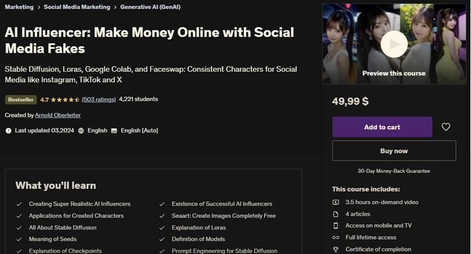Click the star rating display
Image resolution: width=471 pixels, height=254 pixels.
point(65,99)
